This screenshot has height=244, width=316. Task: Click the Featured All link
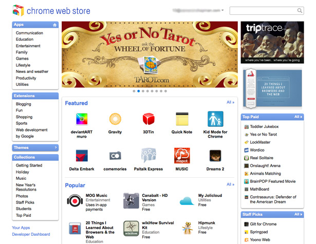point(230,102)
